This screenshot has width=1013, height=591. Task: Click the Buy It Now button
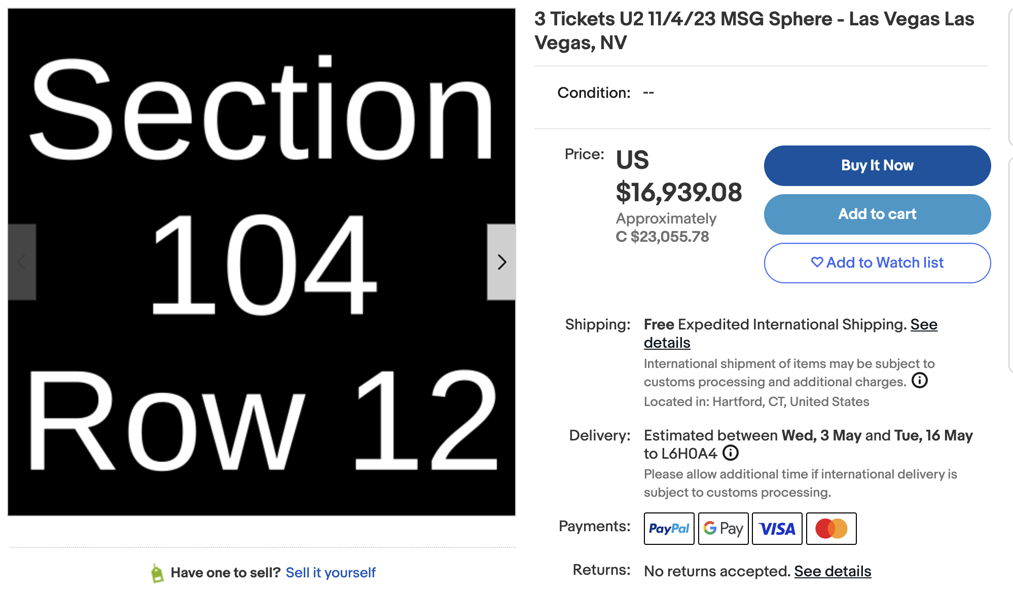tap(877, 165)
